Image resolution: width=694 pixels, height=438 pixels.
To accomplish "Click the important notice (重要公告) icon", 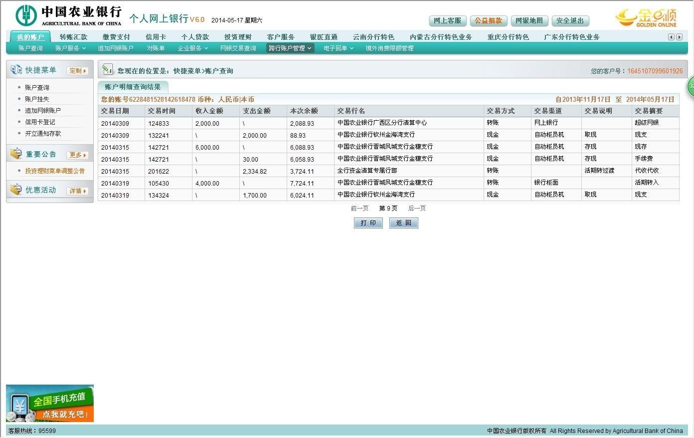I will (16, 154).
